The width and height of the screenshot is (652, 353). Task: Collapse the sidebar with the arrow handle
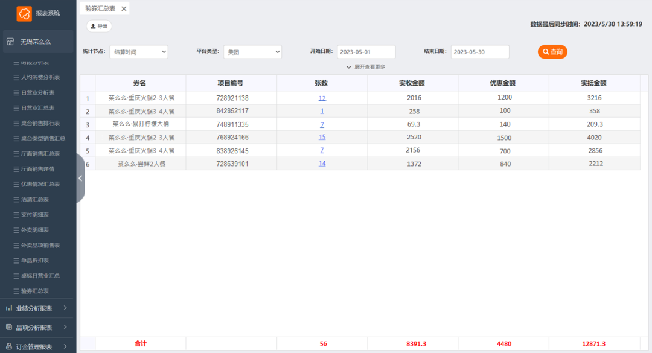(x=80, y=179)
